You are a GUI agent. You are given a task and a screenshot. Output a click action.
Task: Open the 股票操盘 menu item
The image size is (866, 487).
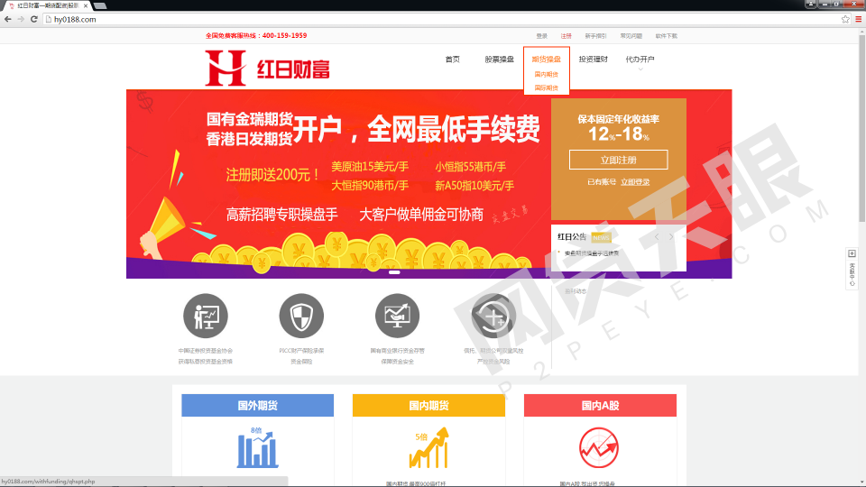pyautogui.click(x=499, y=60)
